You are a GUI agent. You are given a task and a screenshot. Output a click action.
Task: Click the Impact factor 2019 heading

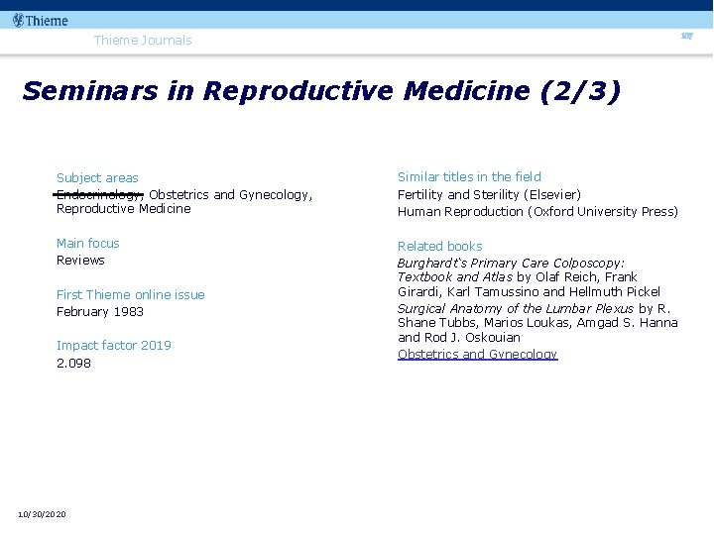click(114, 346)
